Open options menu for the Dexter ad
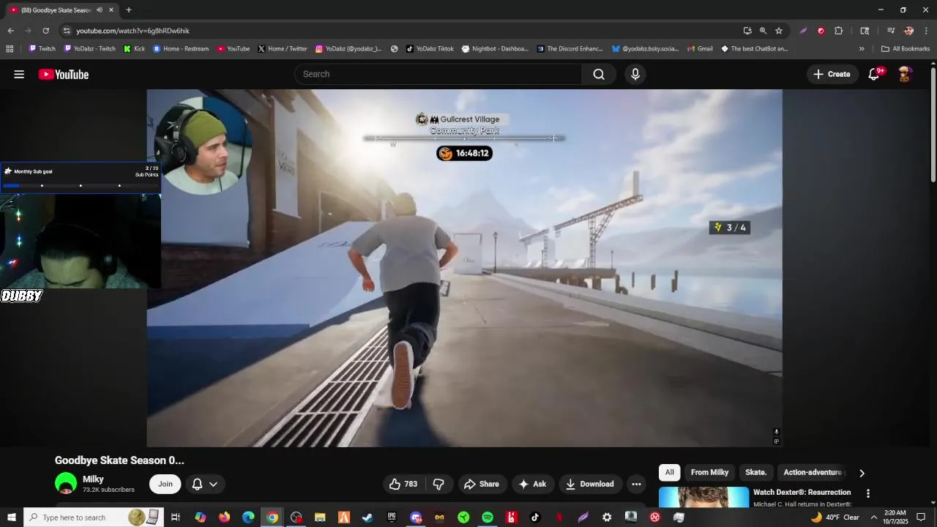This screenshot has height=527, width=937. point(868,493)
